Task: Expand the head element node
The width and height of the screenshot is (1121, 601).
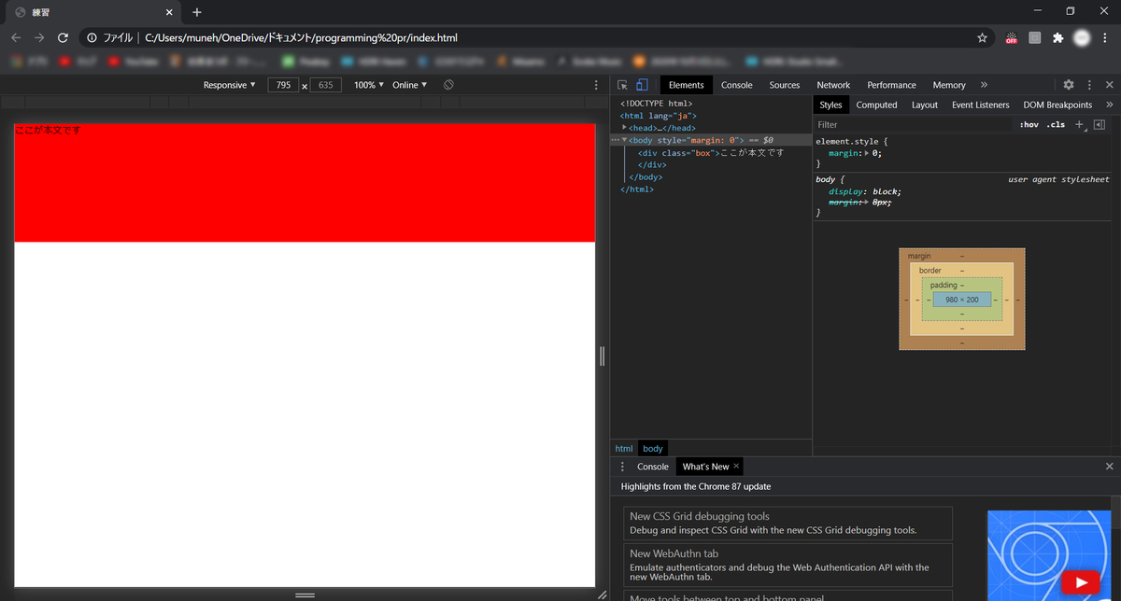Action: (624, 128)
